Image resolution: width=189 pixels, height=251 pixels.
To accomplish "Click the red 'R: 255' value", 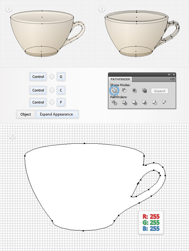I will tap(151, 216).
